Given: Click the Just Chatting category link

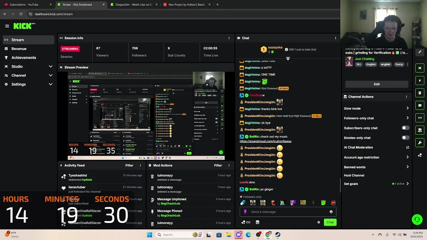Looking at the screenshot, I should (x=364, y=59).
